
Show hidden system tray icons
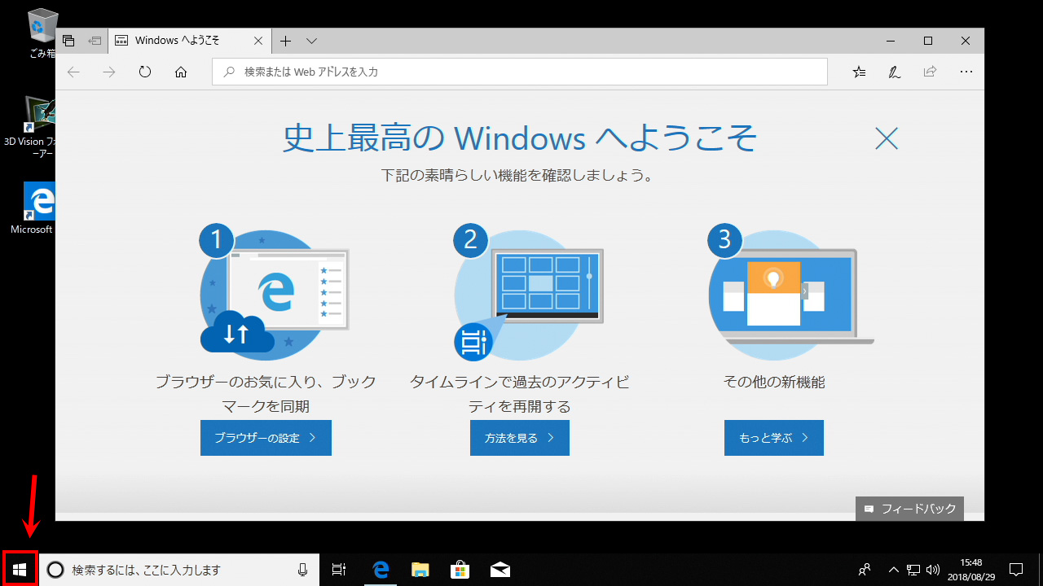(x=893, y=570)
